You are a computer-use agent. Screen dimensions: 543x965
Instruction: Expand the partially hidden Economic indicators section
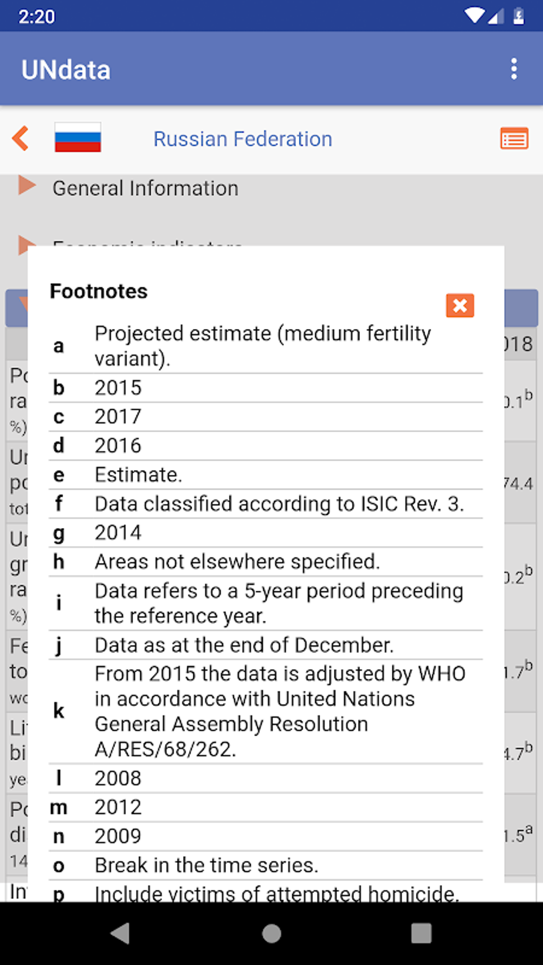147,242
